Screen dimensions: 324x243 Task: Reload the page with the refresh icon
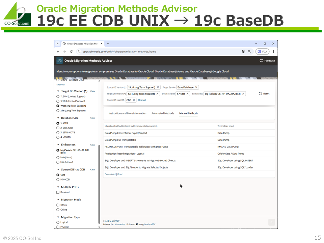[x=71, y=52]
